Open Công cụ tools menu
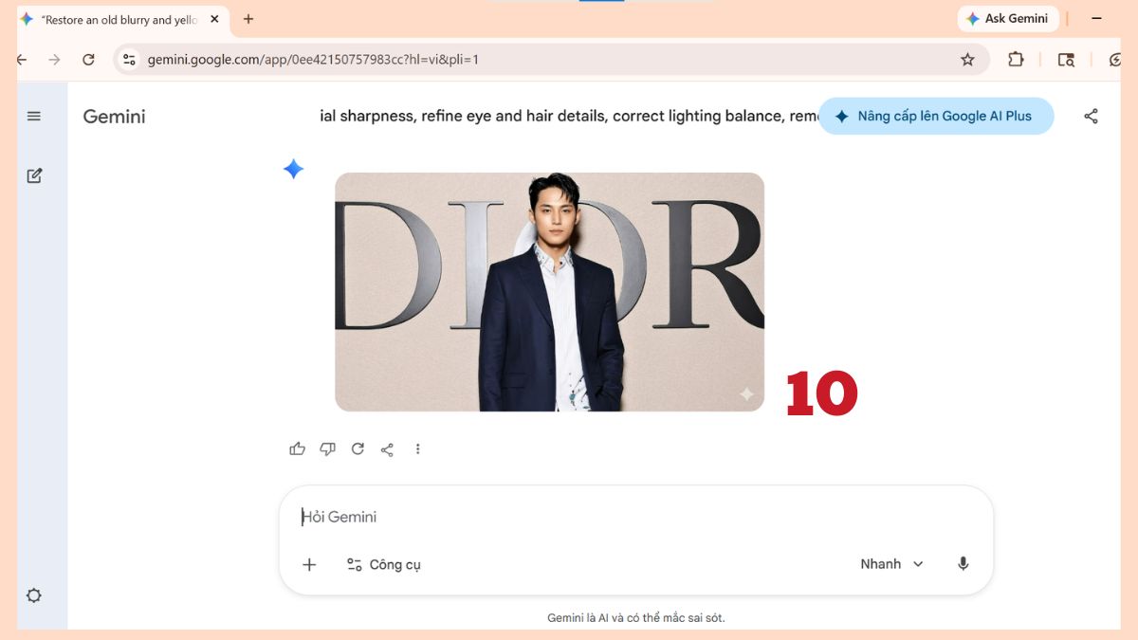Screen dimensions: 1138x640 point(383,564)
